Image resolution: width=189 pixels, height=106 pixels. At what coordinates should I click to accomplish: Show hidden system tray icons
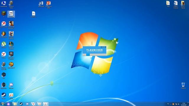click(171, 104)
